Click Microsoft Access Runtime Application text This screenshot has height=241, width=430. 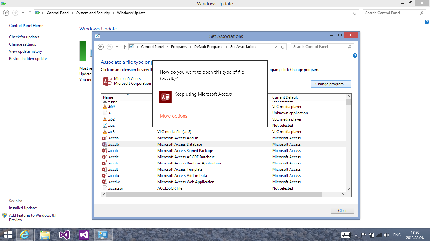click(189, 163)
